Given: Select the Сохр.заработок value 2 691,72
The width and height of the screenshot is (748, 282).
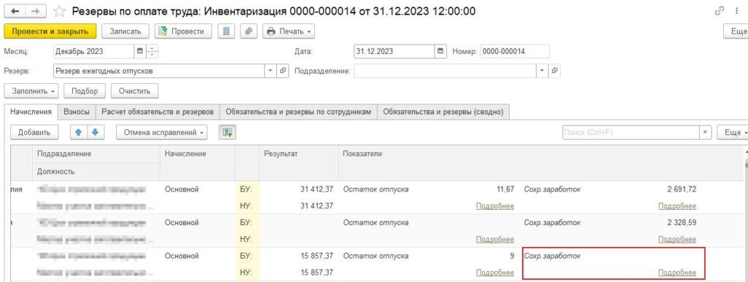Looking at the screenshot, I should pos(682,189).
